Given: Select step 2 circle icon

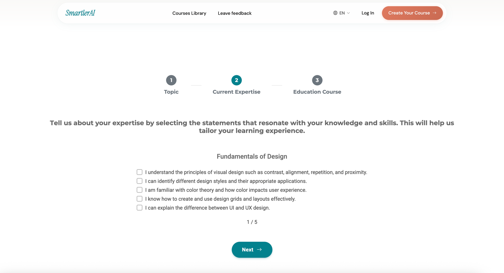Looking at the screenshot, I should (236, 80).
